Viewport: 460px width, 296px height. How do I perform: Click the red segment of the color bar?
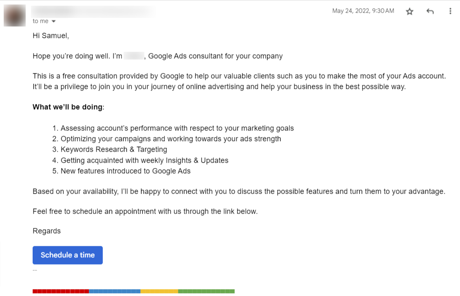[x=61, y=291]
